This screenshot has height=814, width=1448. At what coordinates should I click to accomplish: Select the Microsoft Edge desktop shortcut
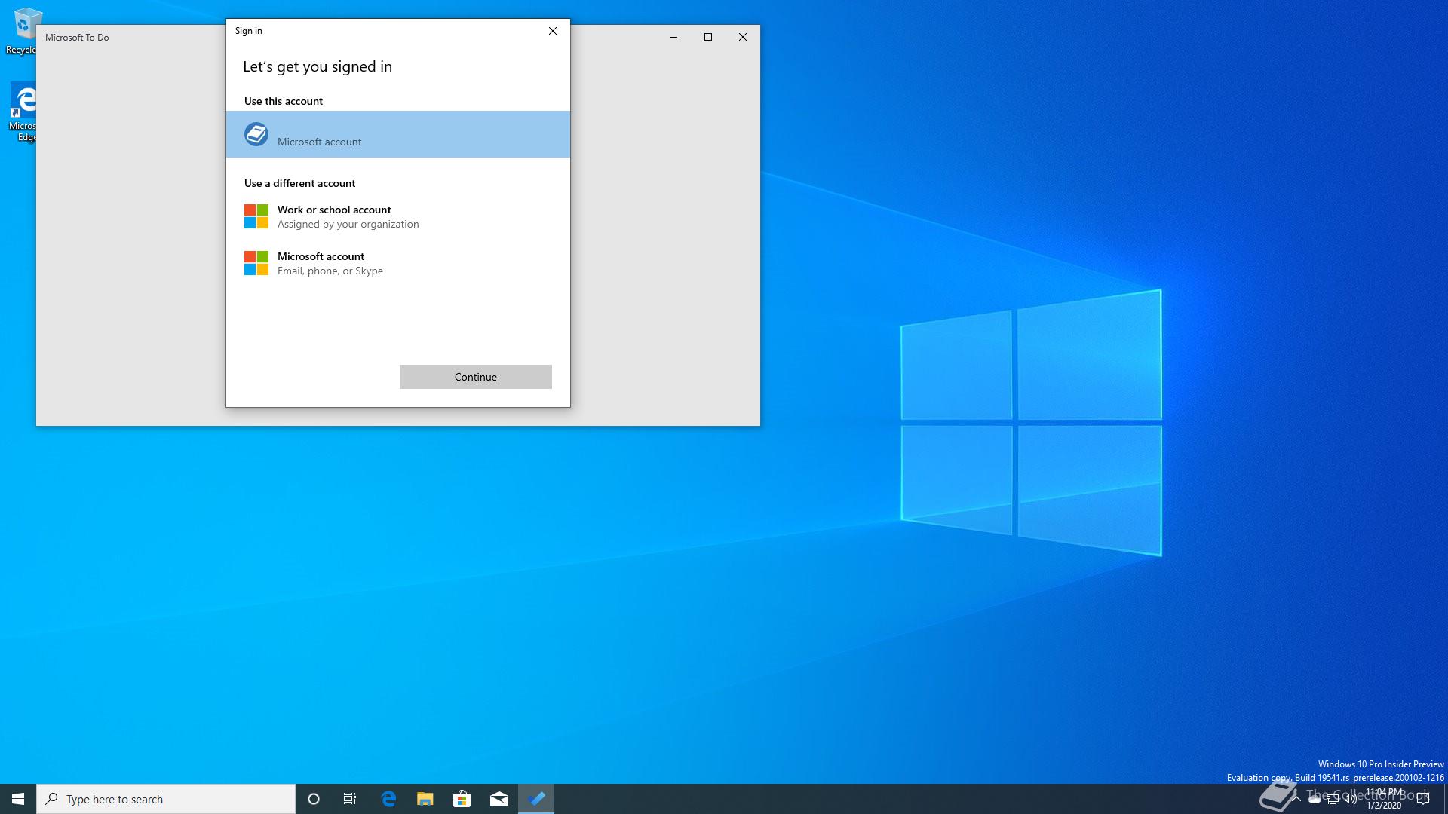click(x=23, y=112)
